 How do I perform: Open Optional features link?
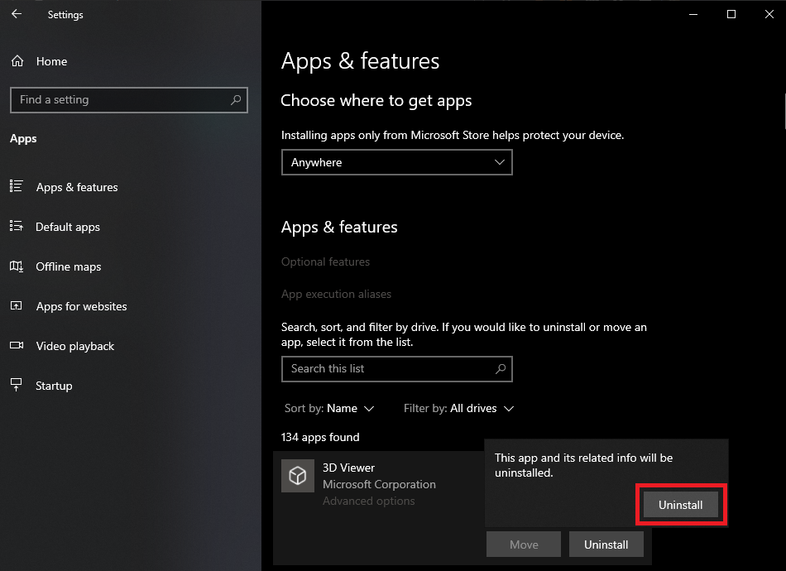click(325, 262)
